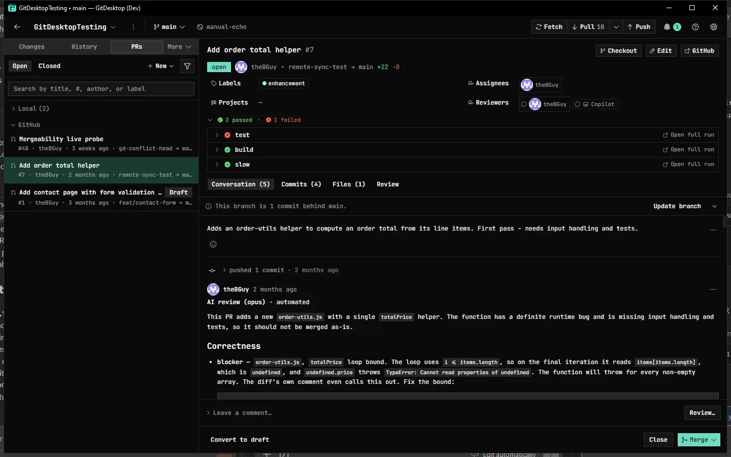
Task: Click the Close pull request button
Action: [658, 440]
